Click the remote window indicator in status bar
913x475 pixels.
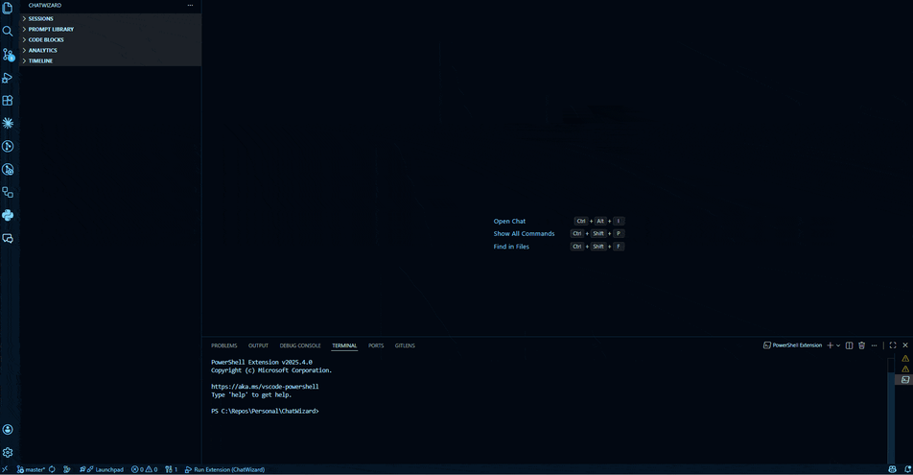pos(5,470)
